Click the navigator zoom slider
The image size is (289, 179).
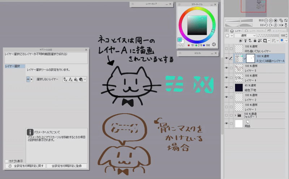239,21
